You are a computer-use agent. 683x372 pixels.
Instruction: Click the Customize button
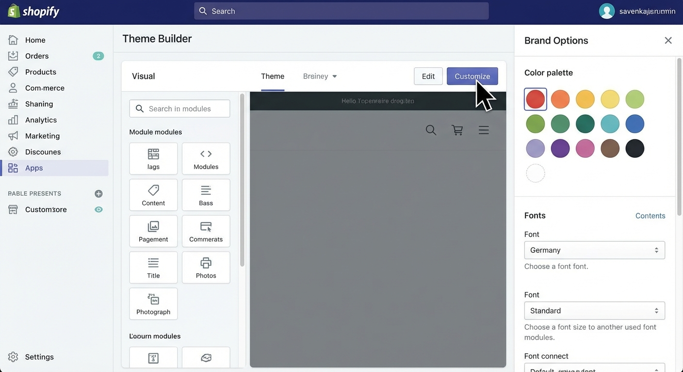[472, 76]
